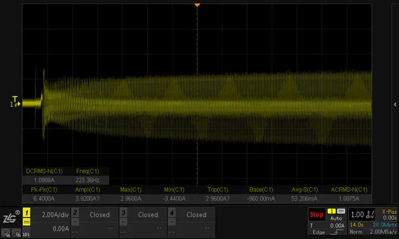Select the window touch icon next to gesture icon
Image resolution: width=399 pixels, height=239 pixels.
pyautogui.click(x=16, y=233)
